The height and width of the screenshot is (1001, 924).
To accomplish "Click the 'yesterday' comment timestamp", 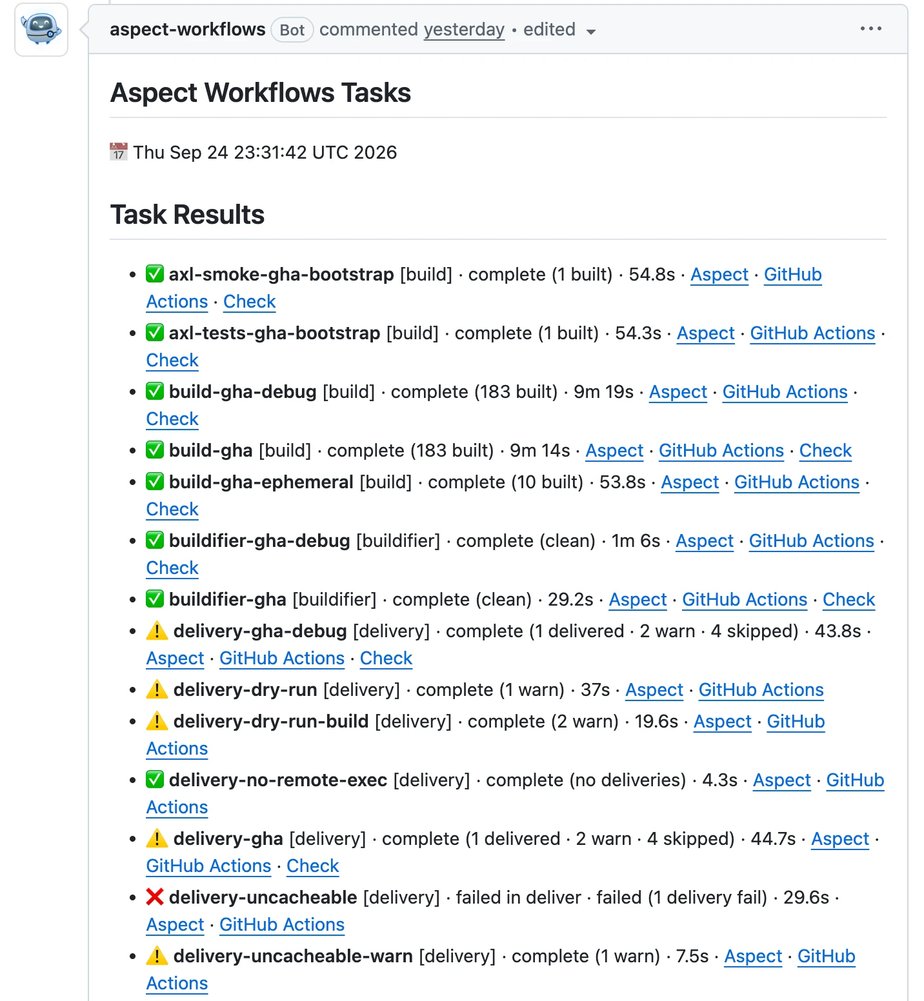I will coord(464,30).
